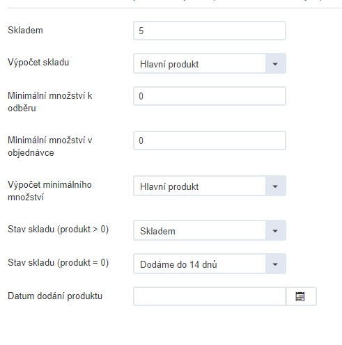Image resolution: width=342 pixels, height=345 pixels.
Task: Open the Výpočet minimálního množství dropdown
Action: [210, 186]
